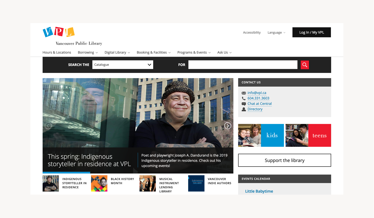
Task: Open Hours & Locations page
Action: click(57, 52)
